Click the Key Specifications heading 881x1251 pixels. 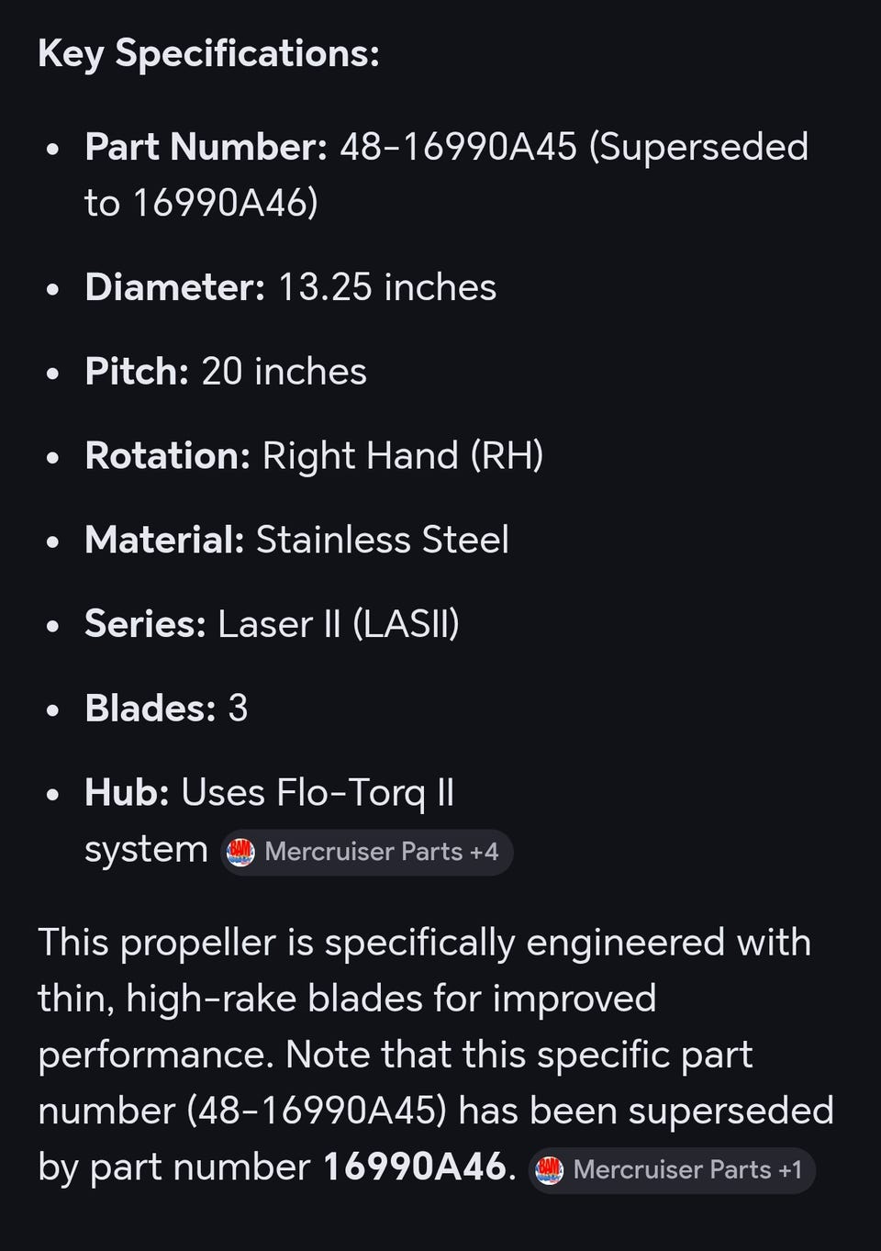coord(208,53)
